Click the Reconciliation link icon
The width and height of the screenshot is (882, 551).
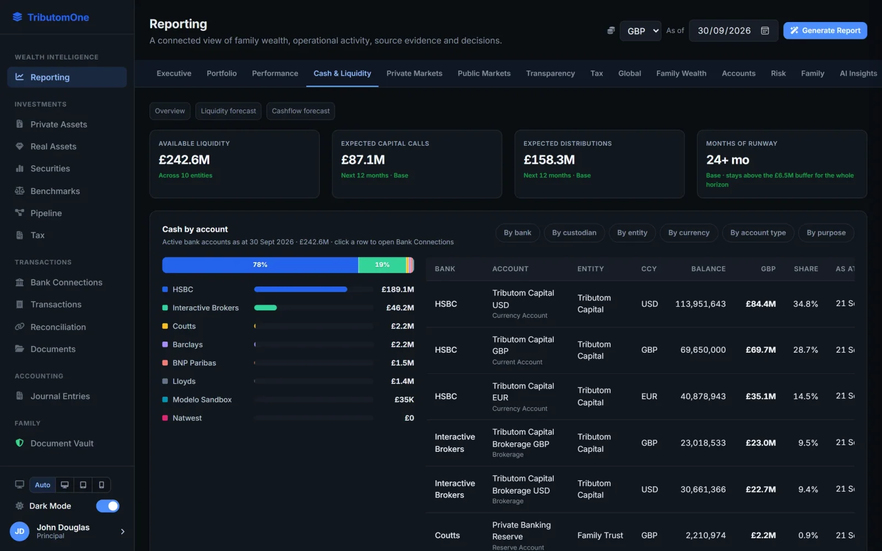20,327
